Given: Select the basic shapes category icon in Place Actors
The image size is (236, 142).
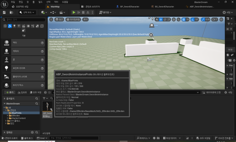Looking at the screenshot, I should pyautogui.click(x=10, y=26).
